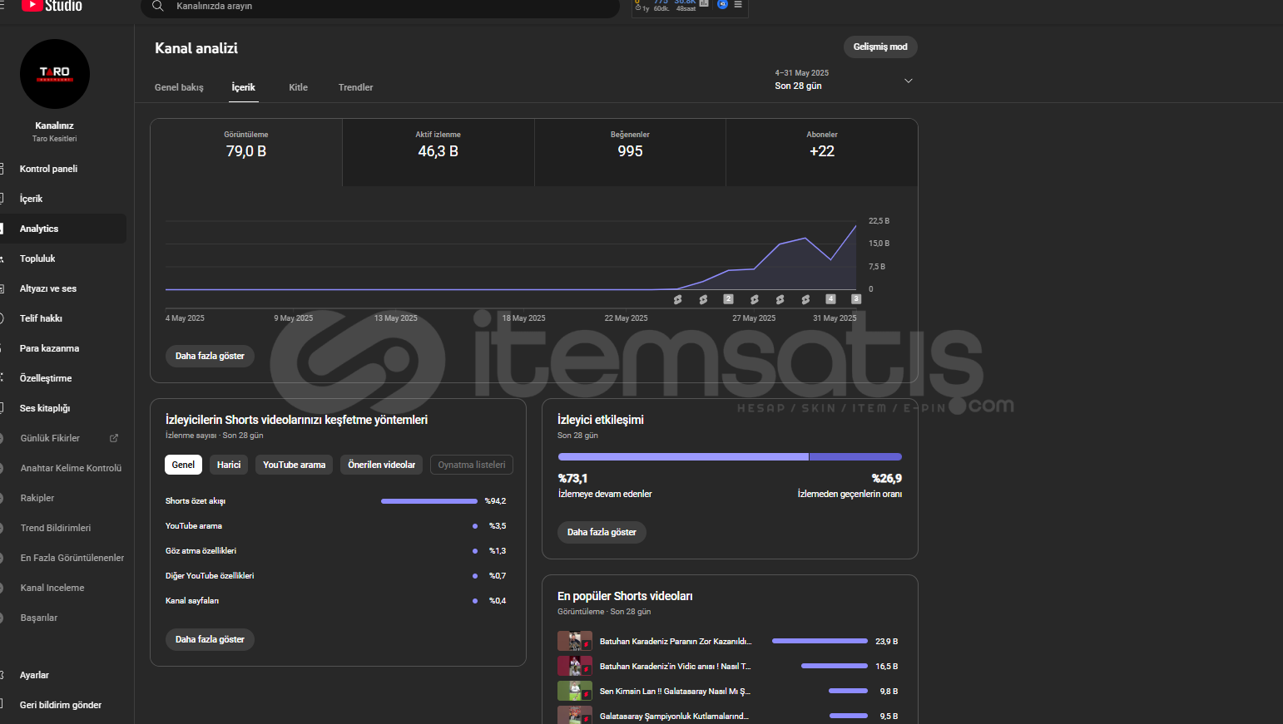Open Günlük Fikirler in the sidebar
The height and width of the screenshot is (724, 1283).
[x=63, y=438]
